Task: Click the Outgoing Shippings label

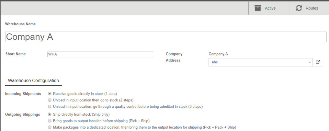Action: (23, 115)
